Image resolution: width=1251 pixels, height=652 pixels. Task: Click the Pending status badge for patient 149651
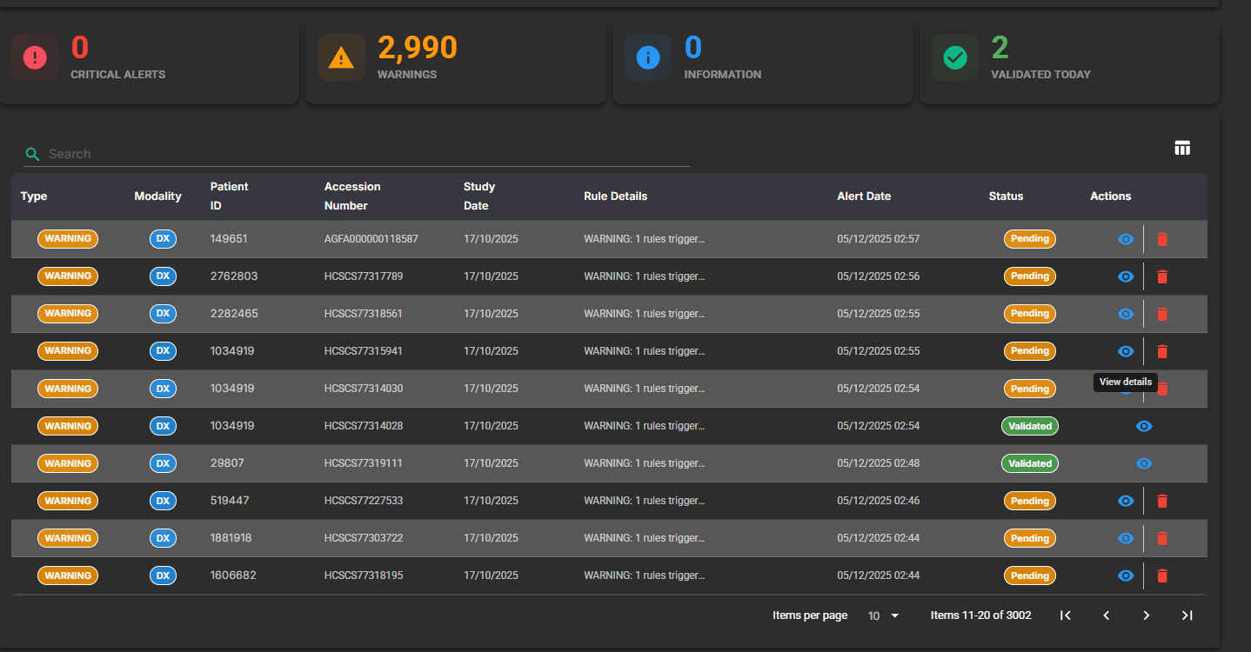click(1030, 239)
